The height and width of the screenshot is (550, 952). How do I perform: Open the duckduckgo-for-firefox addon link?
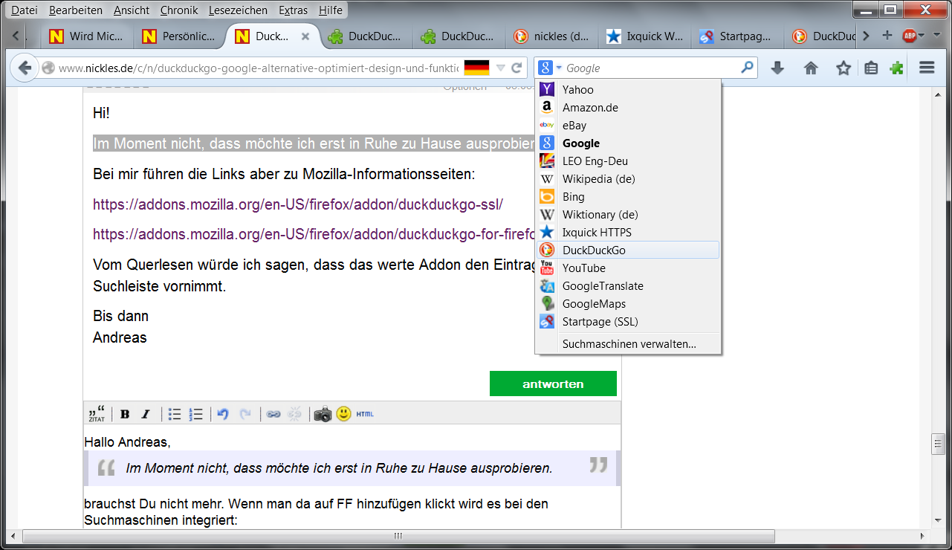[314, 234]
